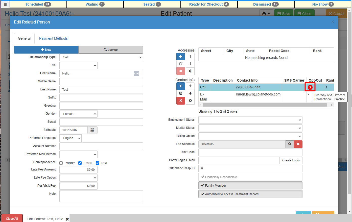Viewport: 352px width, 222px height.
Task: Open the Marital Status dropdown
Action: click(250, 128)
